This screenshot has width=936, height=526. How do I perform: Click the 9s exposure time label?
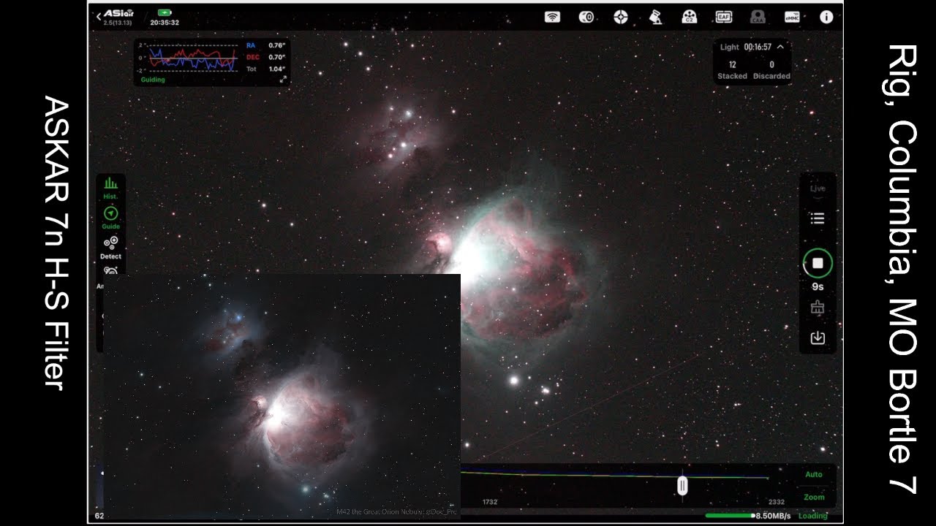tap(818, 287)
